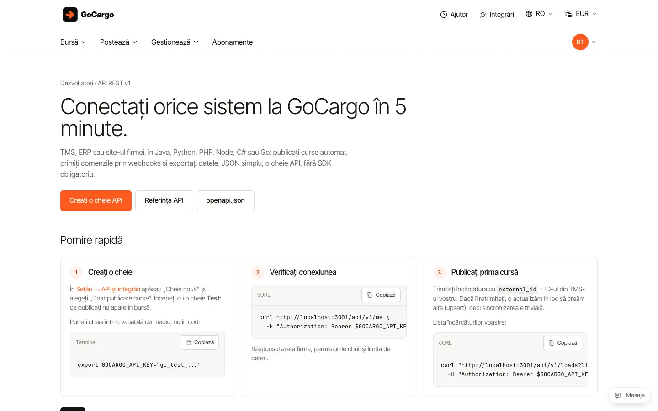Open Ajutor help link

click(x=454, y=15)
